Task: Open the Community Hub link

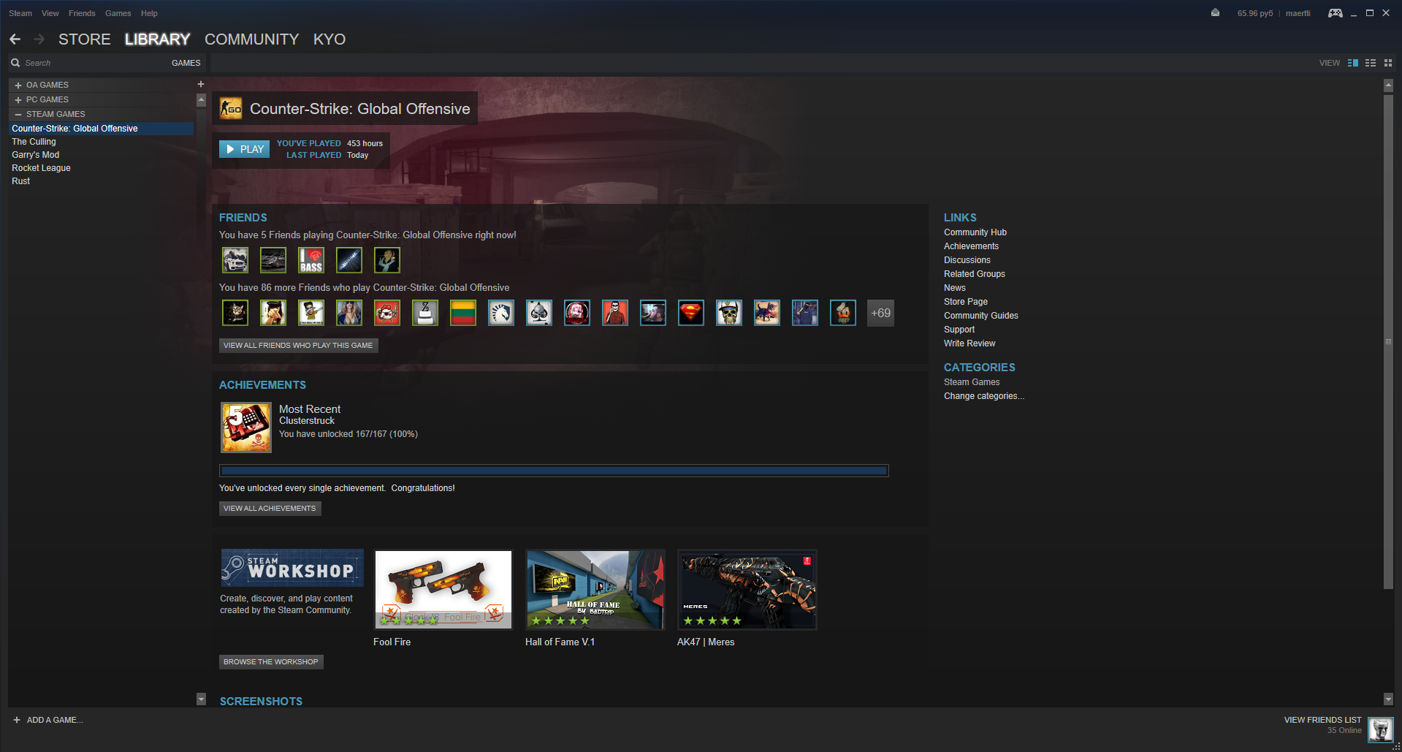Action: pyautogui.click(x=975, y=232)
